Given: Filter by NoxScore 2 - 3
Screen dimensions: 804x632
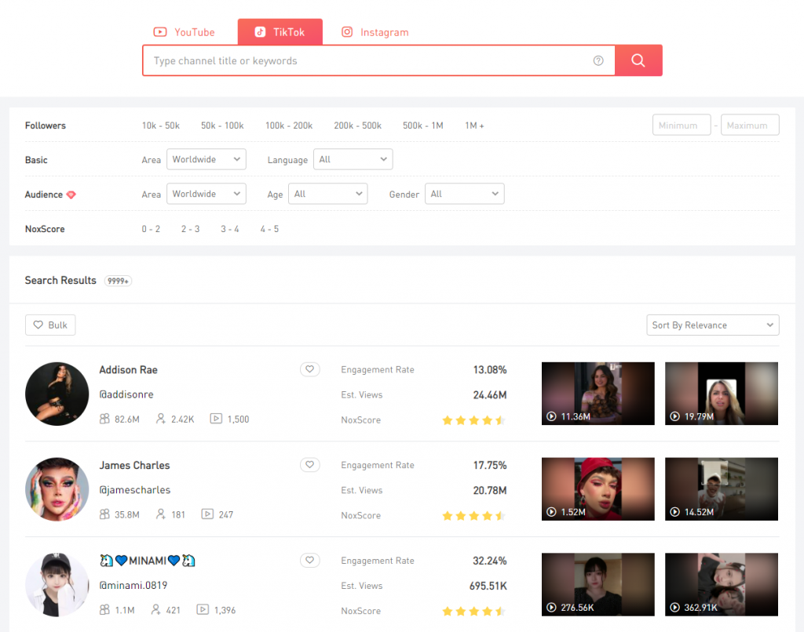Looking at the screenshot, I should (x=190, y=229).
